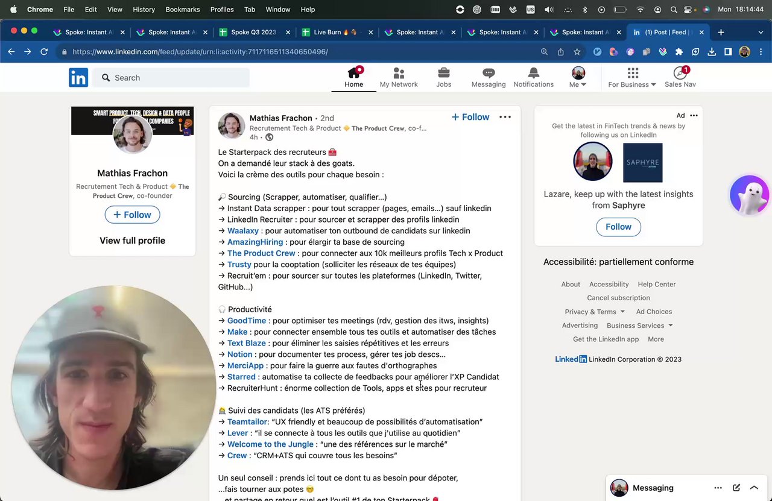
Task: Open the Wi-Fi status menu
Action: pos(641,10)
